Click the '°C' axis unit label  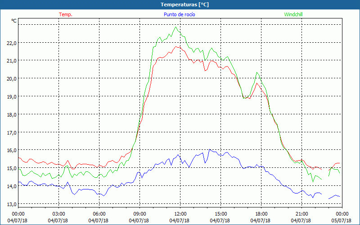[14, 21]
